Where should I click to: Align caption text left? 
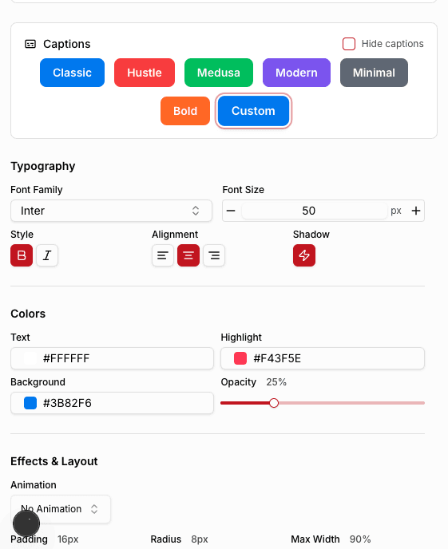(x=163, y=255)
